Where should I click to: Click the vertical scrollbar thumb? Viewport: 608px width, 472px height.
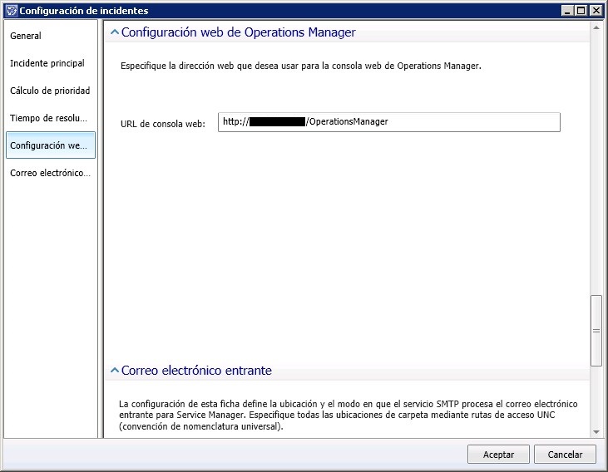tap(596, 330)
